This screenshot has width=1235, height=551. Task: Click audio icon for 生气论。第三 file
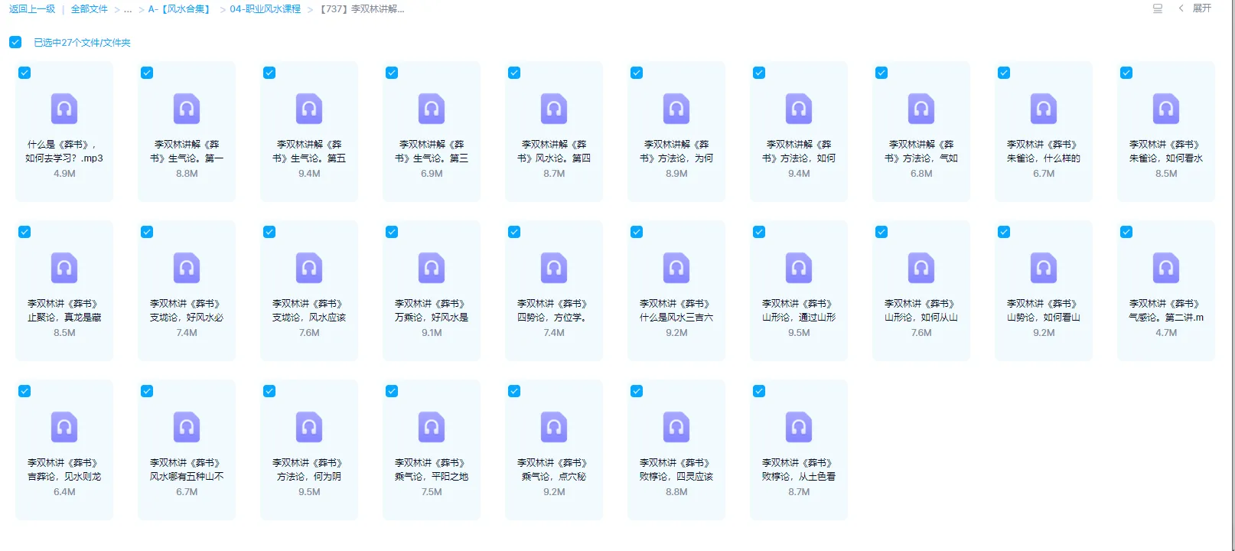point(432,109)
